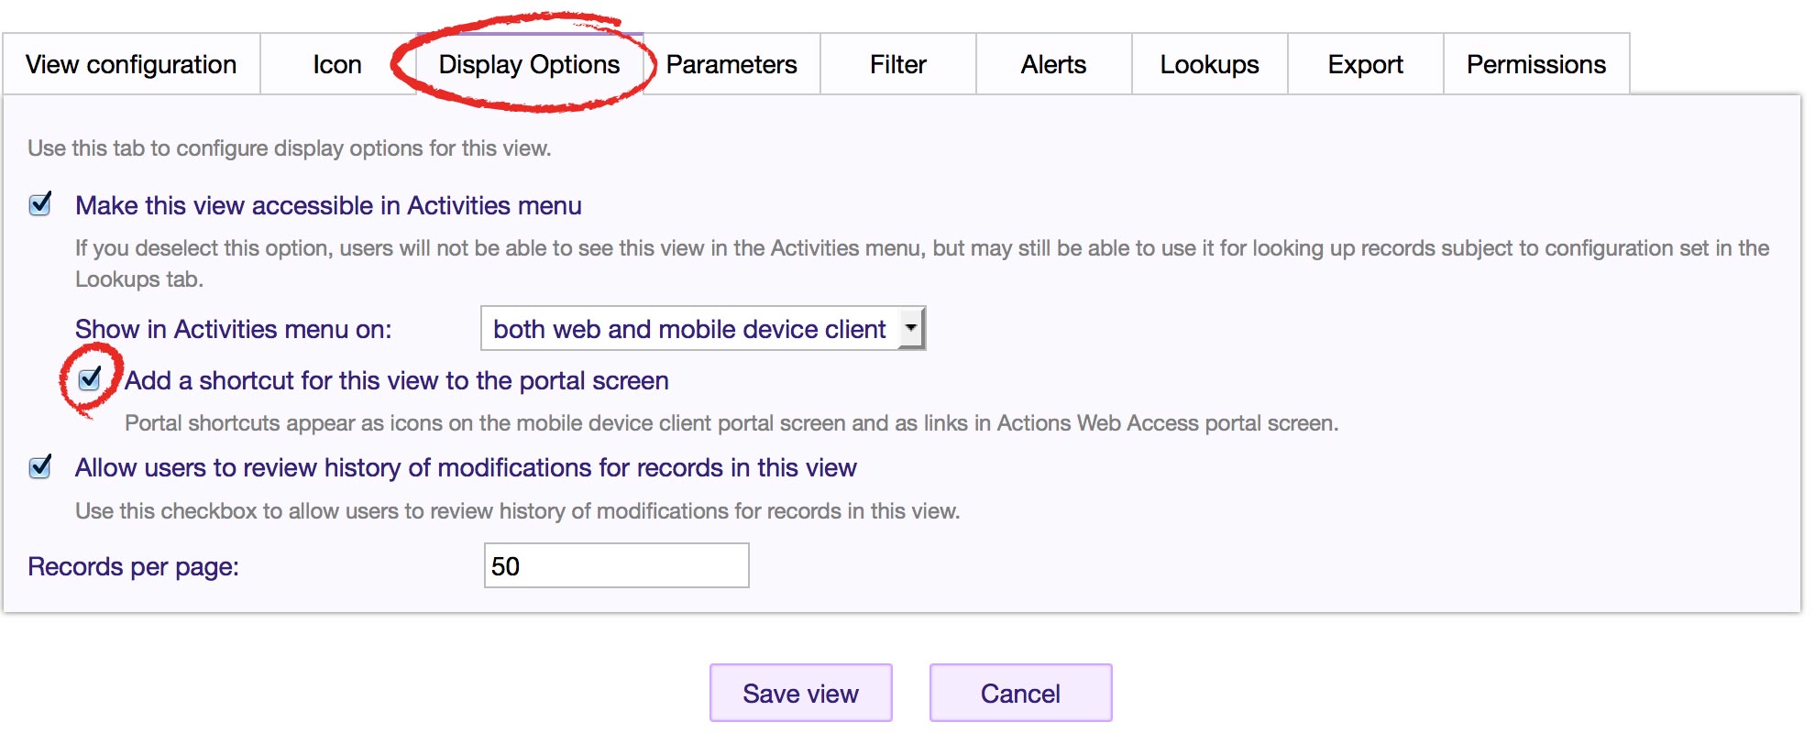Click the Make this view accessible label
This screenshot has width=1815, height=733.
click(328, 205)
